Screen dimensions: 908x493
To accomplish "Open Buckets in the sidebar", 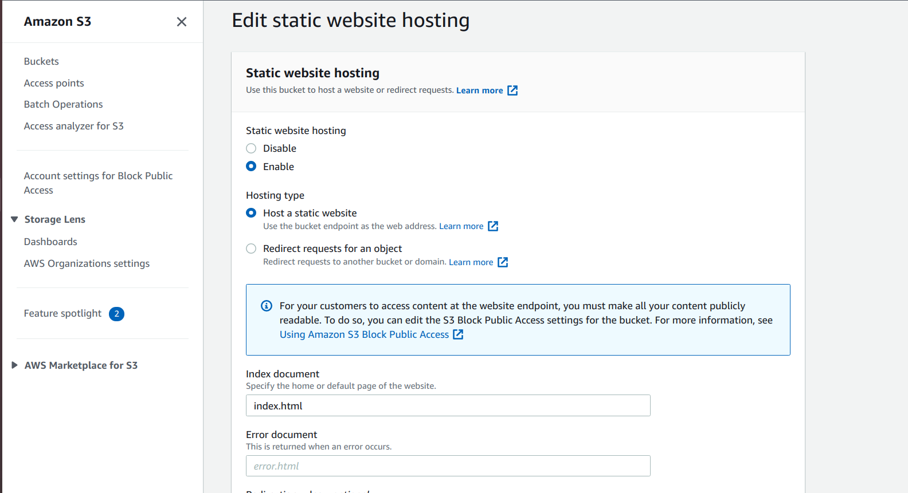I will (x=41, y=61).
